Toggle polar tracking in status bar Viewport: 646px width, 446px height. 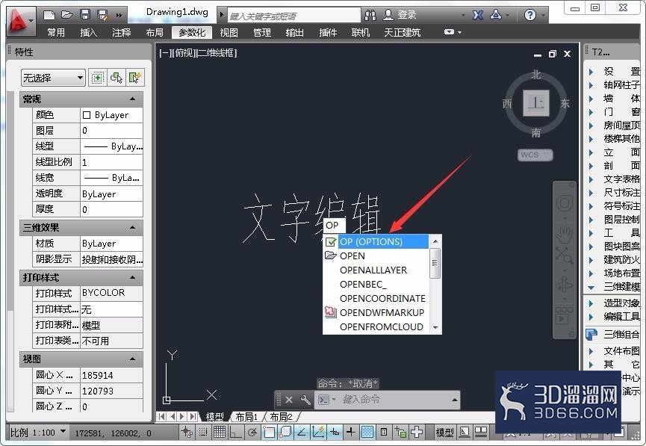tap(252, 432)
